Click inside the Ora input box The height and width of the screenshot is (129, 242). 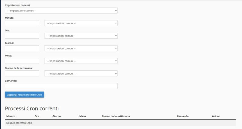[22, 36]
